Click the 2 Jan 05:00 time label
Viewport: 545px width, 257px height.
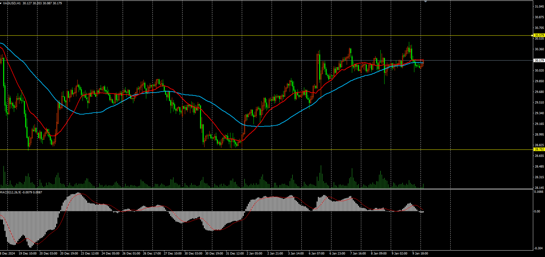tap(255, 254)
